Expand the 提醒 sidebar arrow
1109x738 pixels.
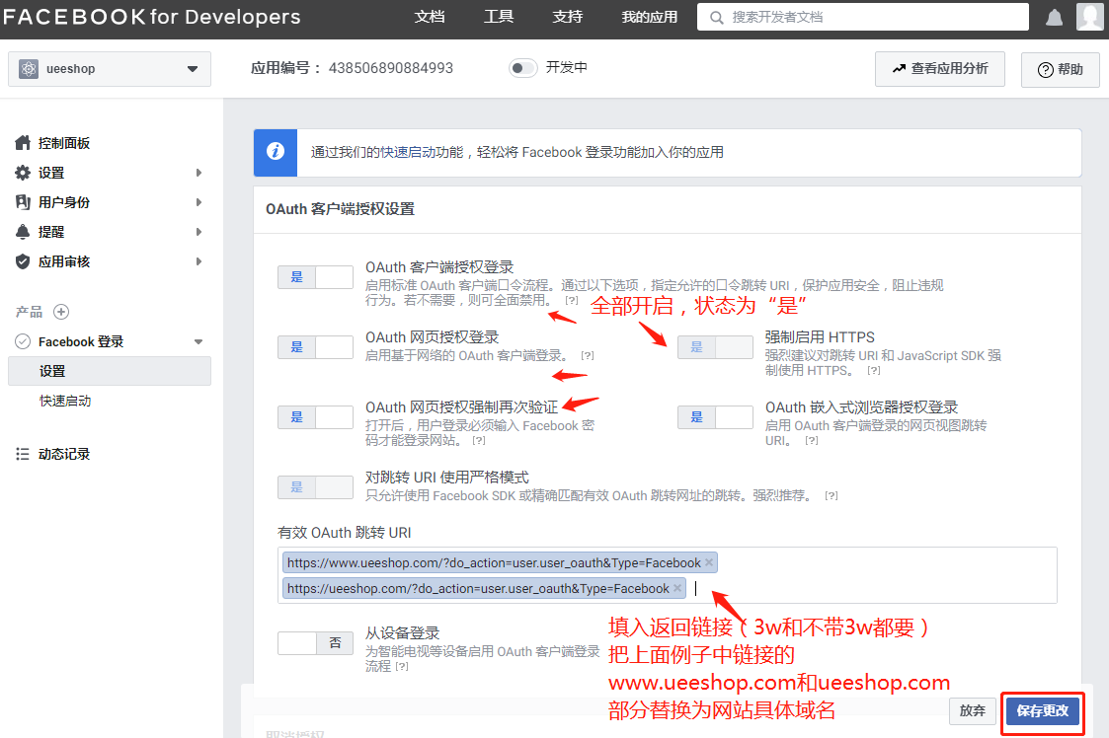click(198, 232)
